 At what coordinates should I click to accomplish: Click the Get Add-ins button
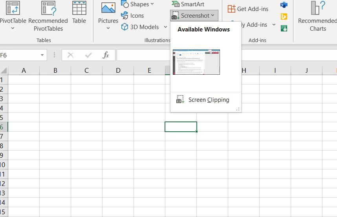click(248, 9)
